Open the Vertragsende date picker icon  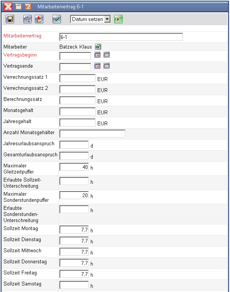97,66
